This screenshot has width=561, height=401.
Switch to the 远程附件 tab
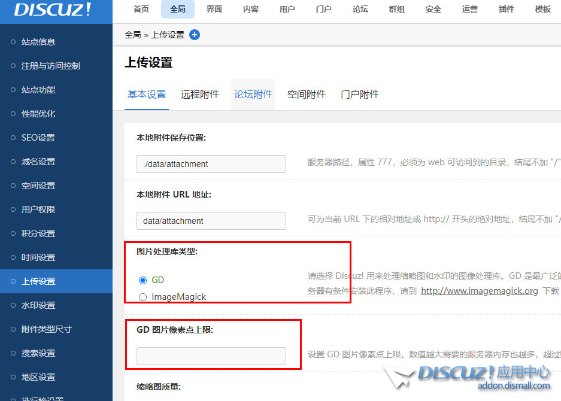(x=200, y=95)
